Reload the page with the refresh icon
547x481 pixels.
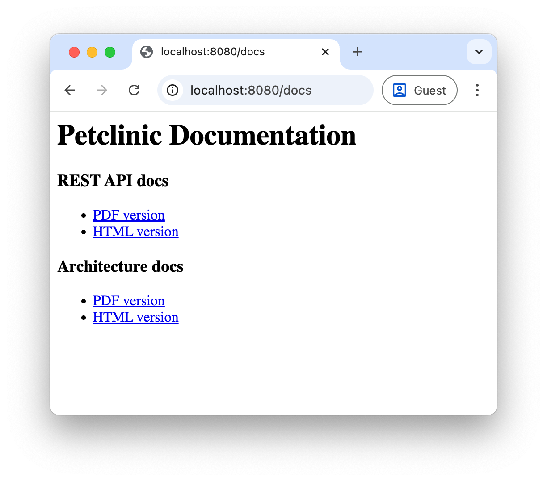[x=134, y=90]
